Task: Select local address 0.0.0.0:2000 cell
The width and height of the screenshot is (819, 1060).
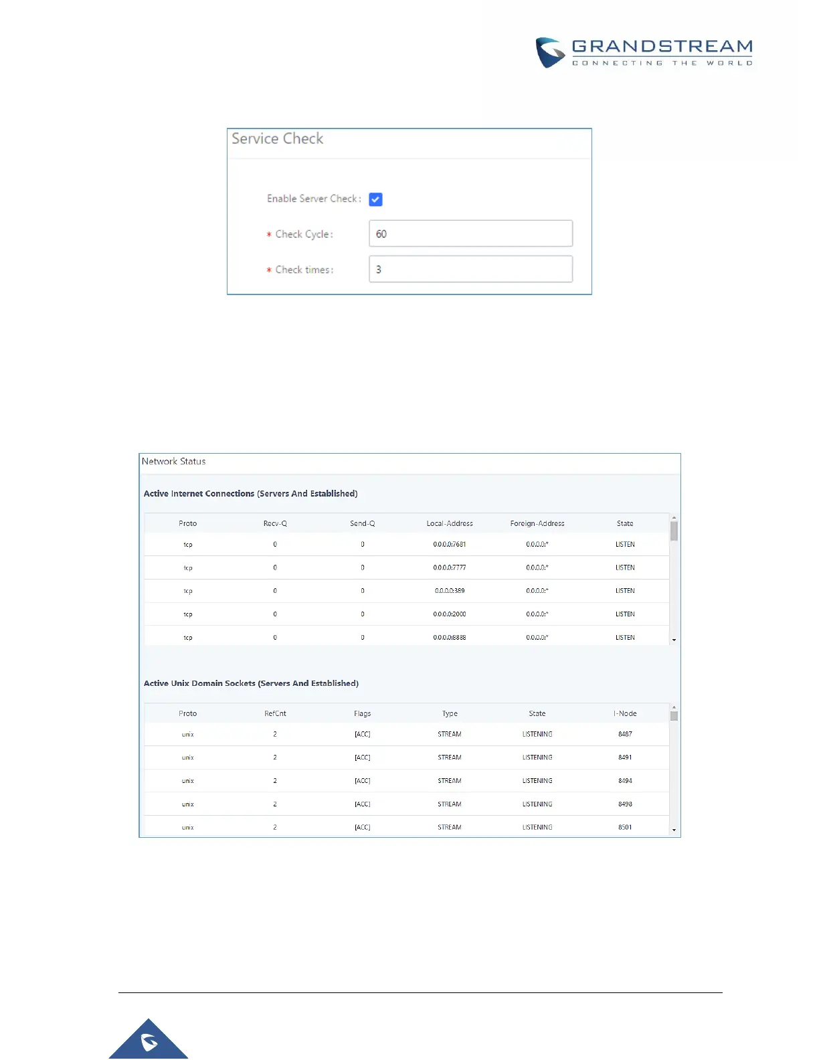Action: click(450, 614)
